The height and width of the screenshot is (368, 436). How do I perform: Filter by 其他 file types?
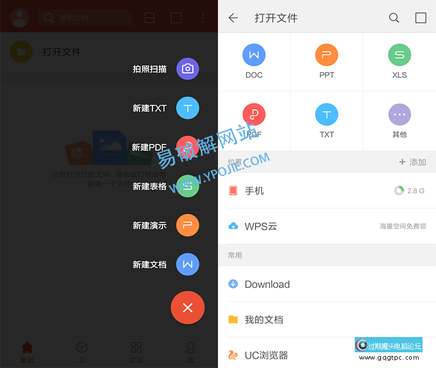(x=400, y=121)
